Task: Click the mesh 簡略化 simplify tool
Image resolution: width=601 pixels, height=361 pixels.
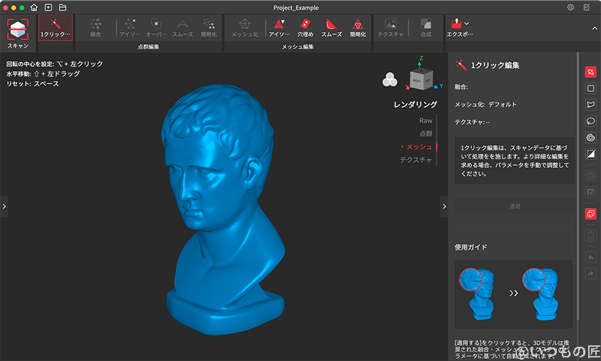Action: [x=357, y=28]
